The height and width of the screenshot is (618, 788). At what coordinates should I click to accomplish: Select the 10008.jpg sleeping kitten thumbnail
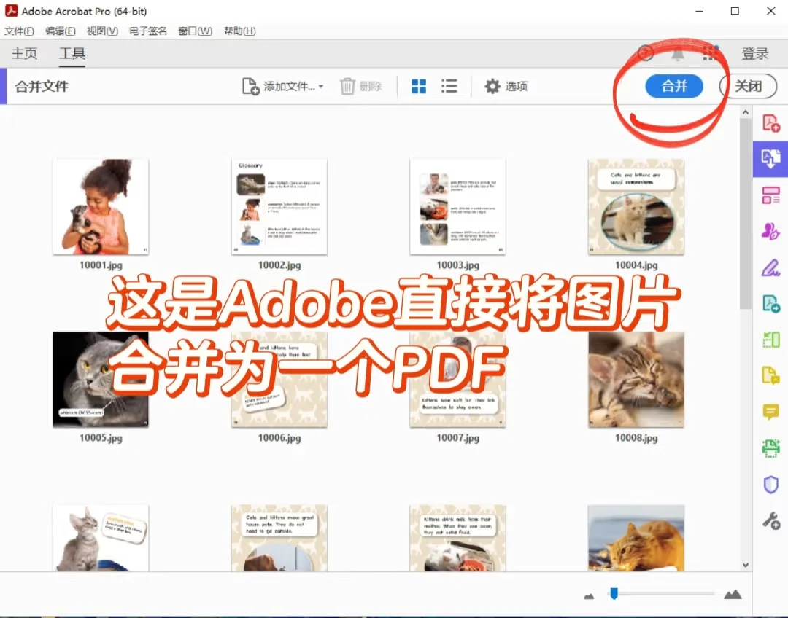(x=636, y=380)
